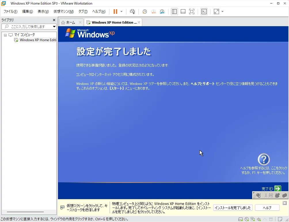Revert to the previous snapshot

tap(153, 12)
